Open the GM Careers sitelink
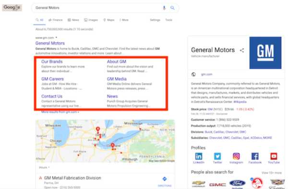 point(52,79)
